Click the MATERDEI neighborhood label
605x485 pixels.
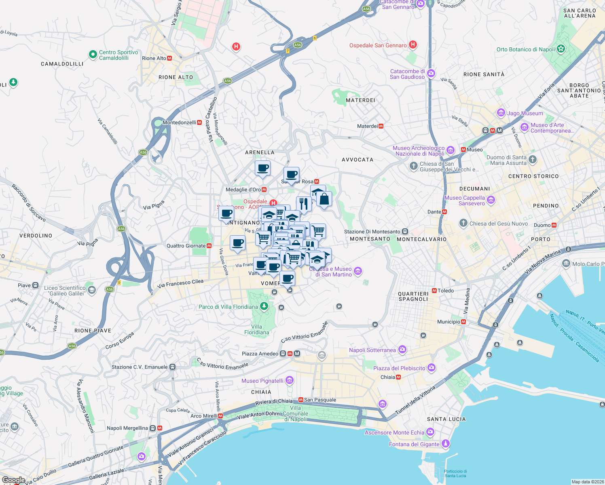360,100
